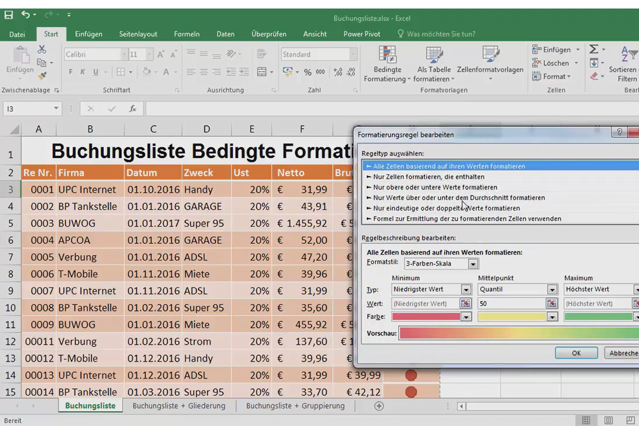Open Als Tabelle formatieren gallery

point(433,64)
